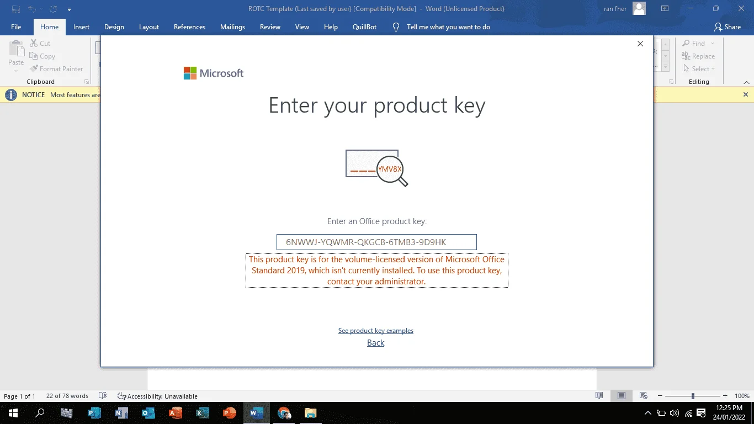
Task: Dismiss the yellow NOTICE bar
Action: 745,94
